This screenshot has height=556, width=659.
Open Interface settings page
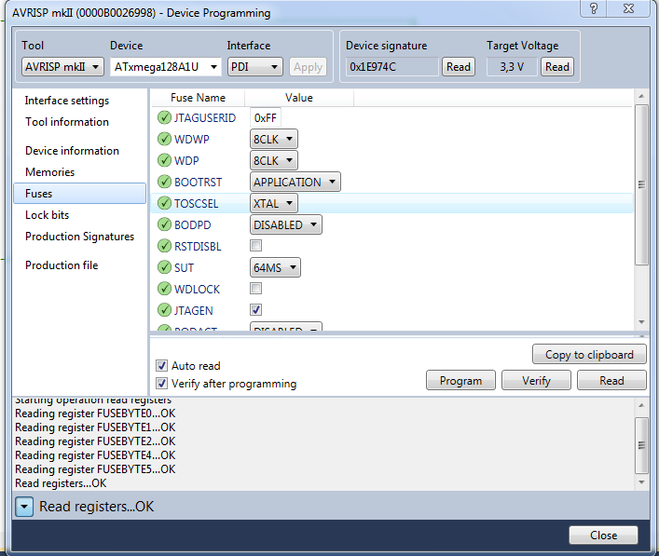67,101
